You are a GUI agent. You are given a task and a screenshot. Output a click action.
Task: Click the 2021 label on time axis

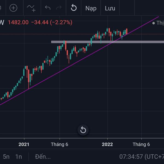[24, 144]
